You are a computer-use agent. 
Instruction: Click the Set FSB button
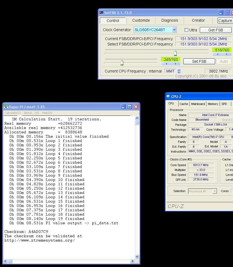(199, 61)
